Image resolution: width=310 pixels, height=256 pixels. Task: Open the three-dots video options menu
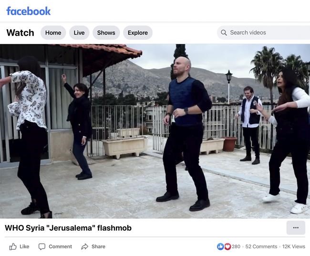pos(296,228)
